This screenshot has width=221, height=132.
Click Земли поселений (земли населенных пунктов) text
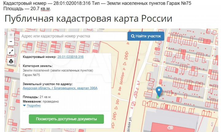click(58, 70)
